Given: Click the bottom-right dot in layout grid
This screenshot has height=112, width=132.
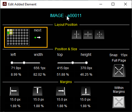Looking at the screenshot, I should coord(27,44).
